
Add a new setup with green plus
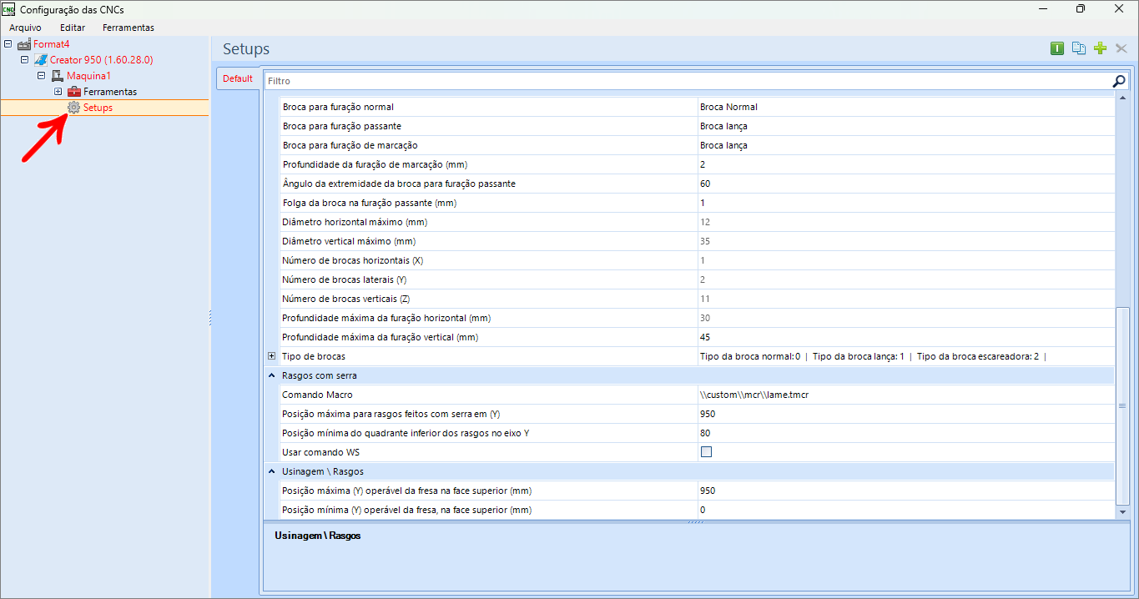point(1100,48)
